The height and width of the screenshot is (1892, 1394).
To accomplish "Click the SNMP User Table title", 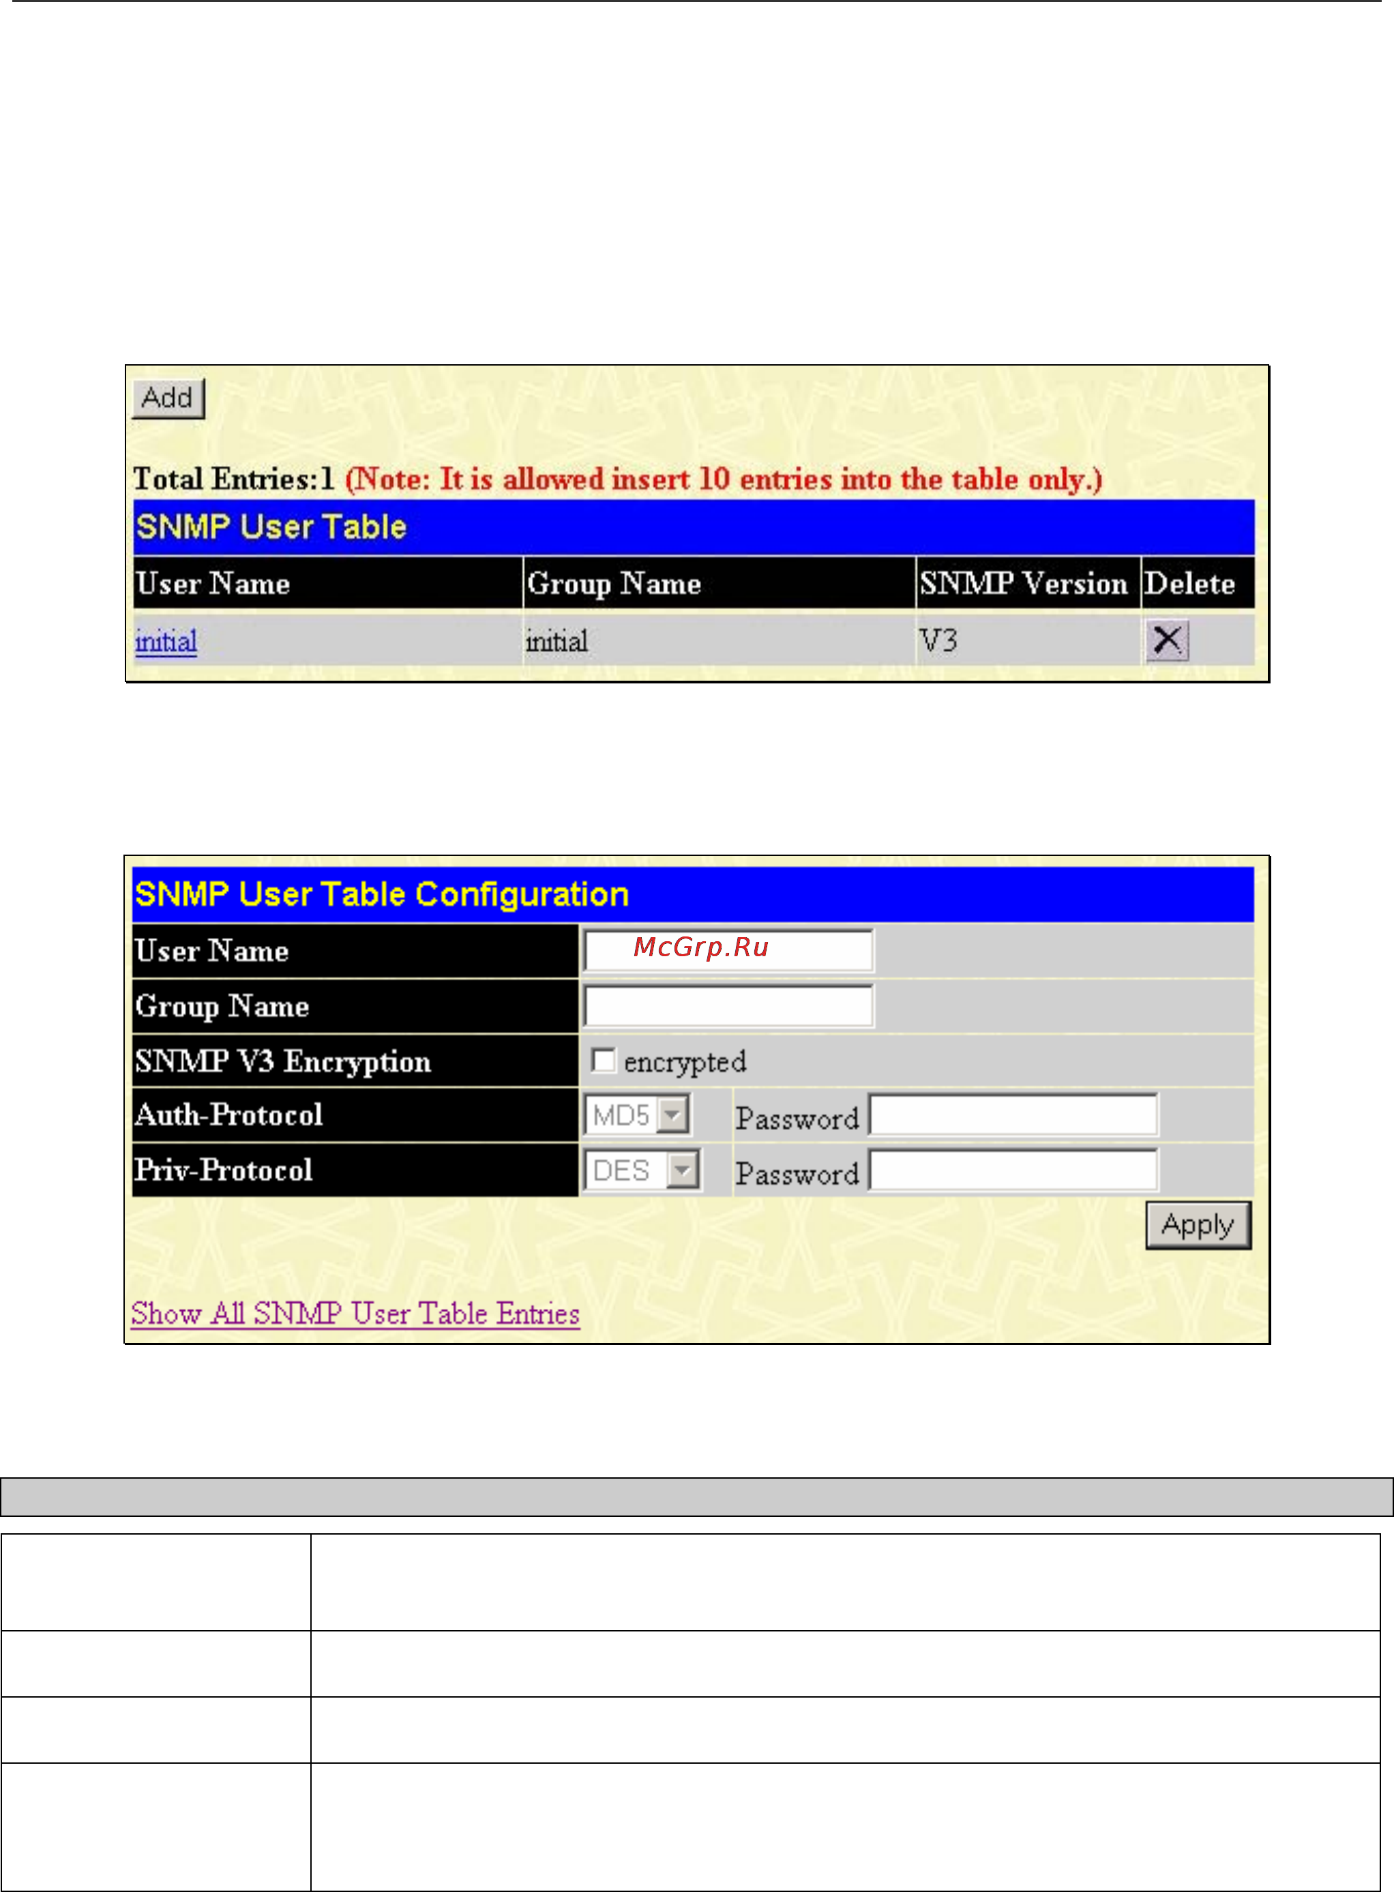I will click(x=271, y=527).
